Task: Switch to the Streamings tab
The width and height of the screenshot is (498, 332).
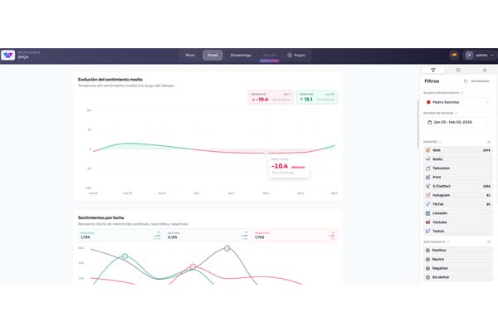Action: (x=241, y=56)
